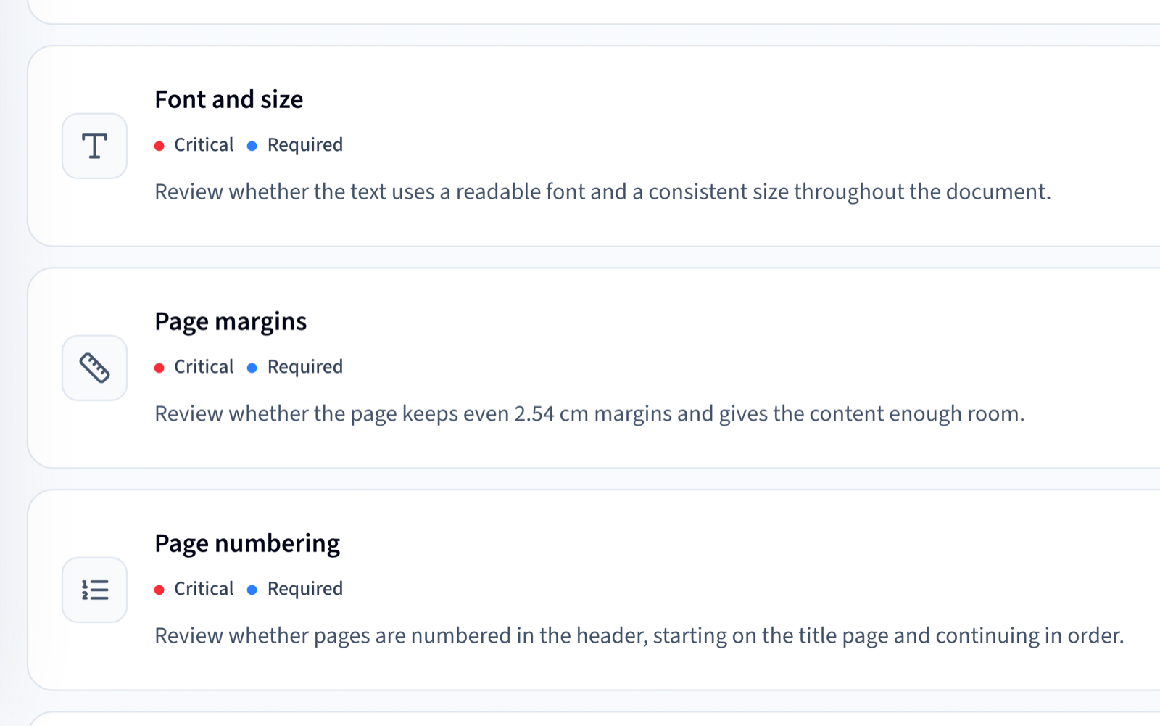Image resolution: width=1160 pixels, height=726 pixels.
Task: Select the Required label under Font and size
Action: point(305,145)
